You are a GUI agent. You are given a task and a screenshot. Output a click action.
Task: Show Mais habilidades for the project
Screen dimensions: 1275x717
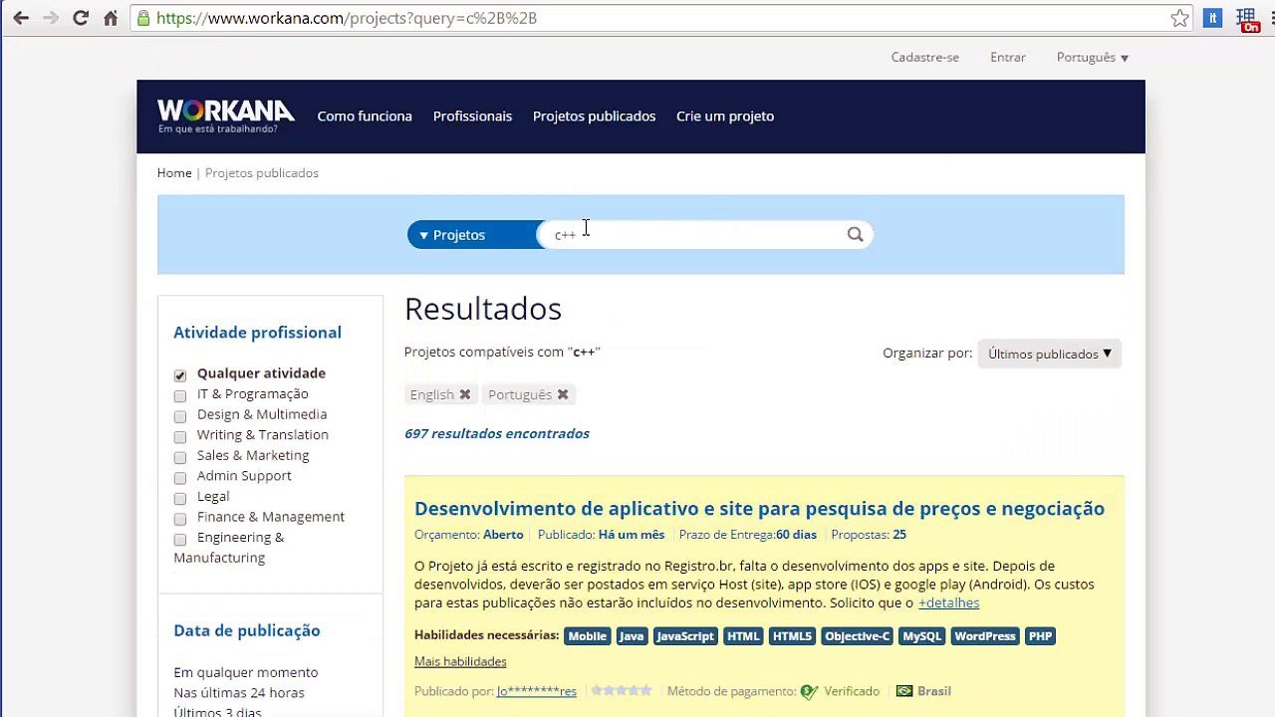460,661
